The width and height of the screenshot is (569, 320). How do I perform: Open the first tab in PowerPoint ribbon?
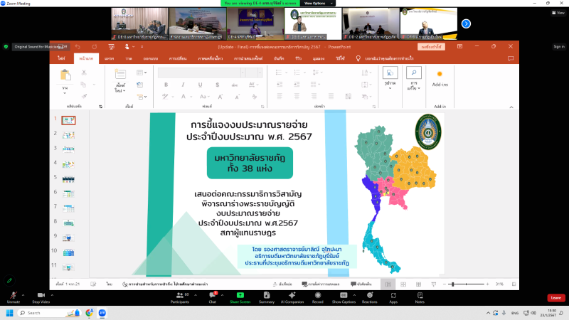pyautogui.click(x=62, y=58)
